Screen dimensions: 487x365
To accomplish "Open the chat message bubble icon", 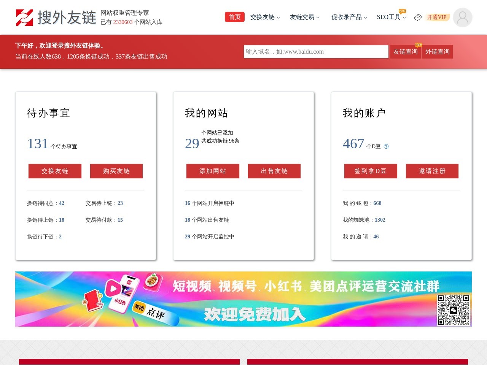I will 418,17.
